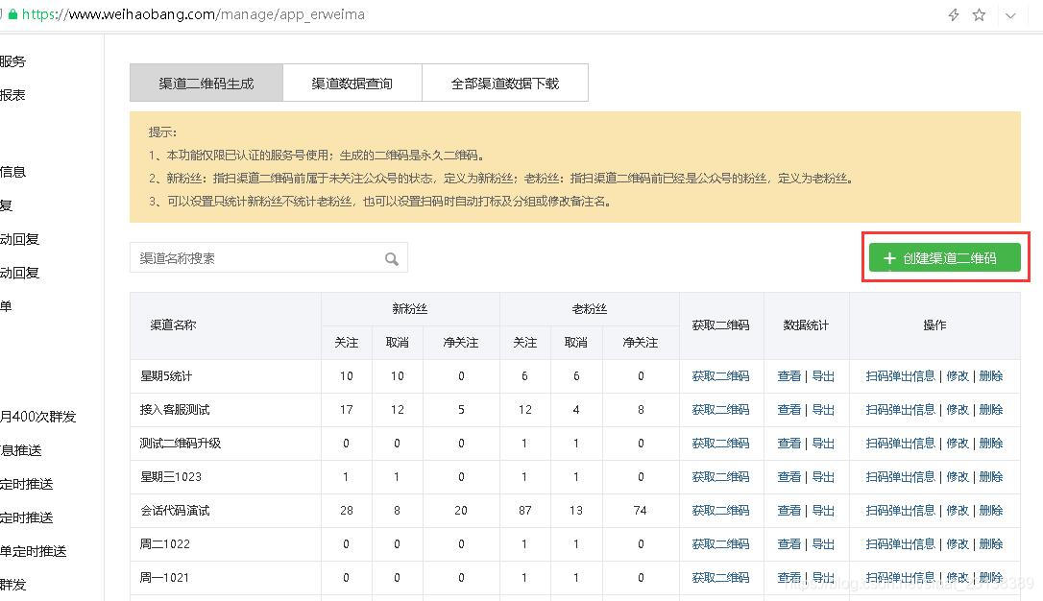Get QR code for 星期5统计
This screenshot has width=1043, height=601.
point(720,376)
